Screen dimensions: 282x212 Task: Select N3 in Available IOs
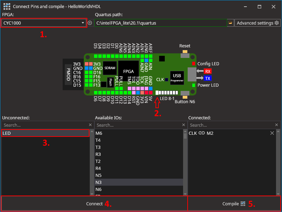point(139,182)
